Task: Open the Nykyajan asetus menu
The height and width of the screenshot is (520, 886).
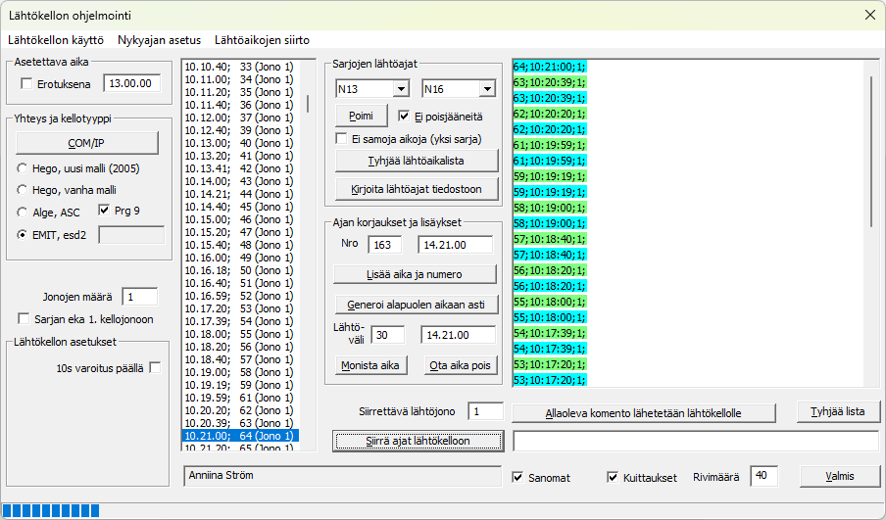Action: 159,40
